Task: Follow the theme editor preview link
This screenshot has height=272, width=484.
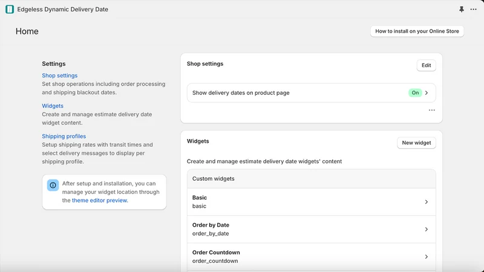Action: [100, 200]
